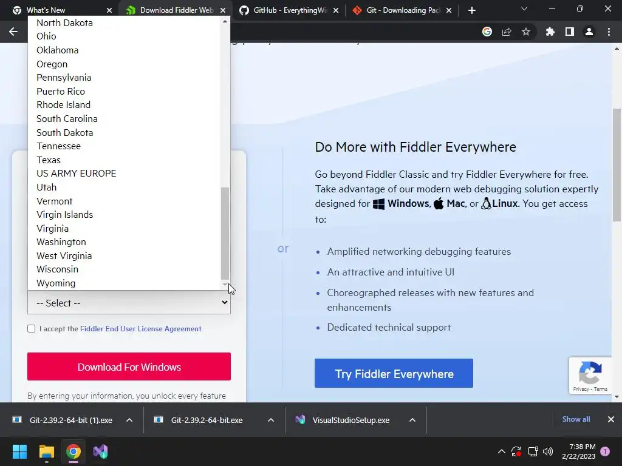The height and width of the screenshot is (466, 622).
Task: Close the Download Fiddler tab
Action: click(x=223, y=10)
